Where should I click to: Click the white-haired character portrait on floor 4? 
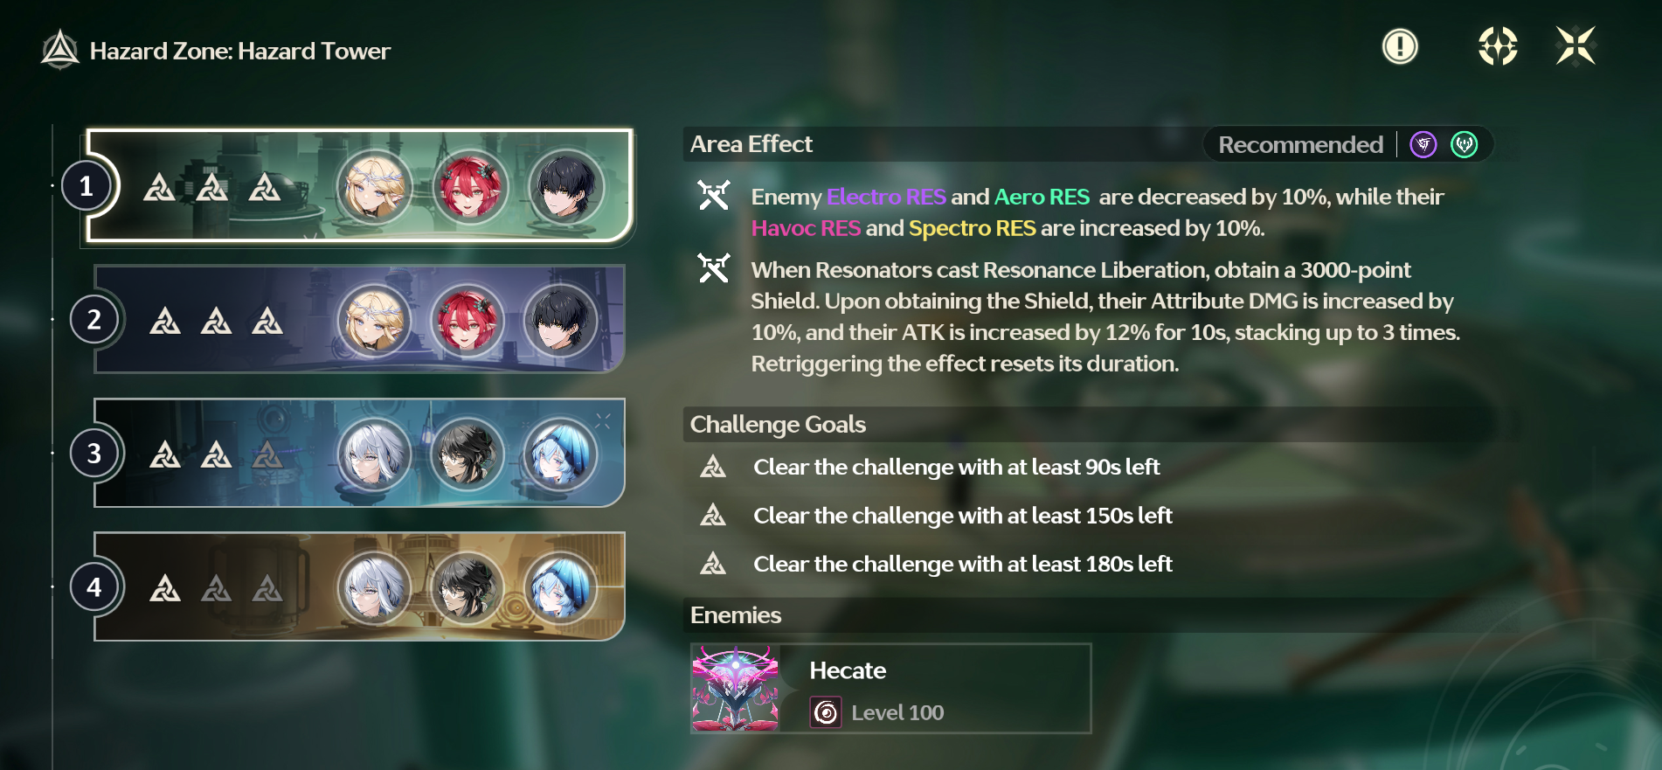(x=374, y=588)
